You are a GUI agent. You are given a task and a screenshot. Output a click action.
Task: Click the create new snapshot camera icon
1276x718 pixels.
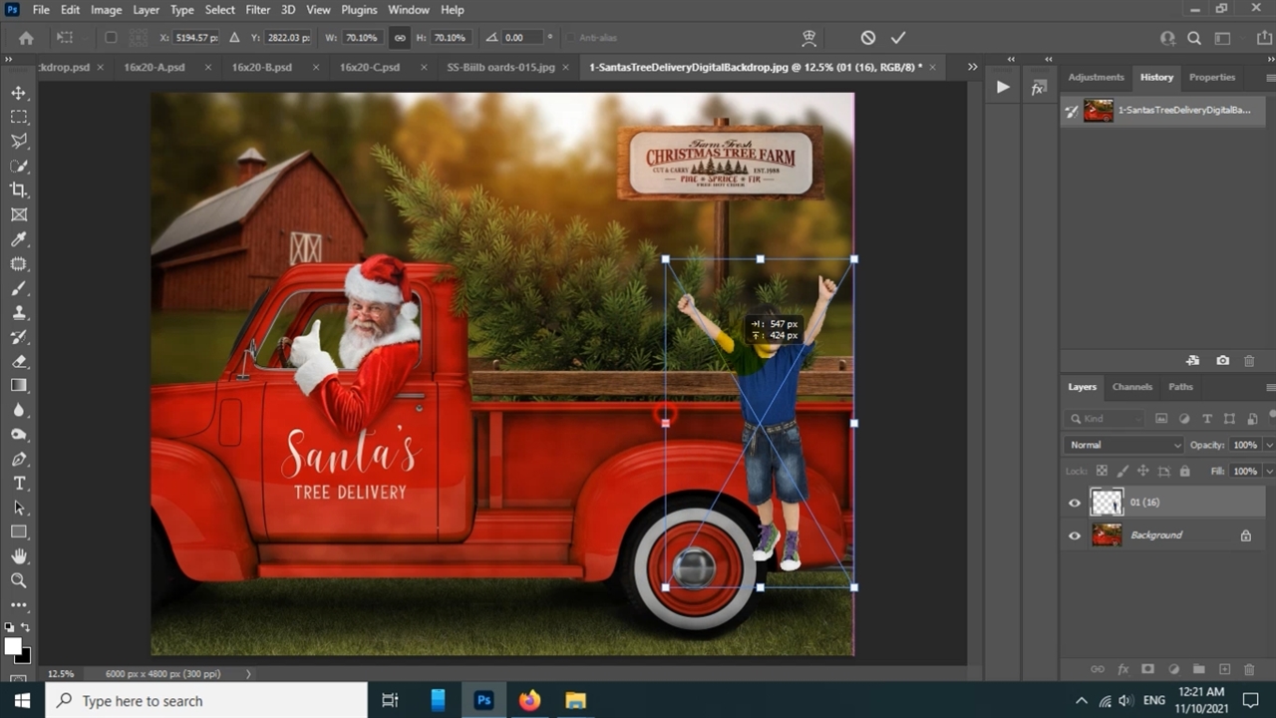(1223, 360)
